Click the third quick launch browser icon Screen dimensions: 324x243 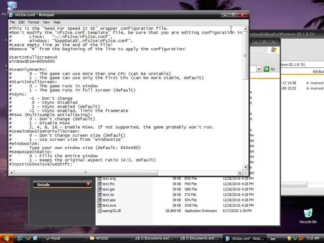click(35, 238)
